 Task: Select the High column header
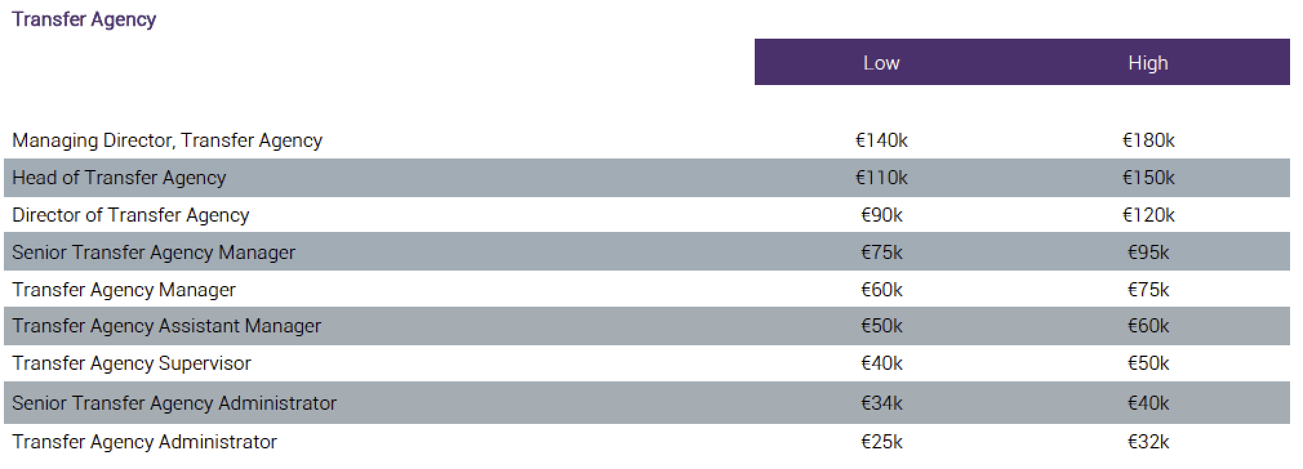pos(1148,62)
